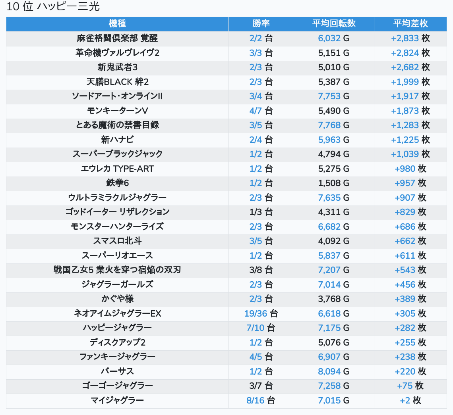Click the 6,032 G average spins value
Image resolution: width=453 pixels, height=415 pixels.
click(334, 38)
